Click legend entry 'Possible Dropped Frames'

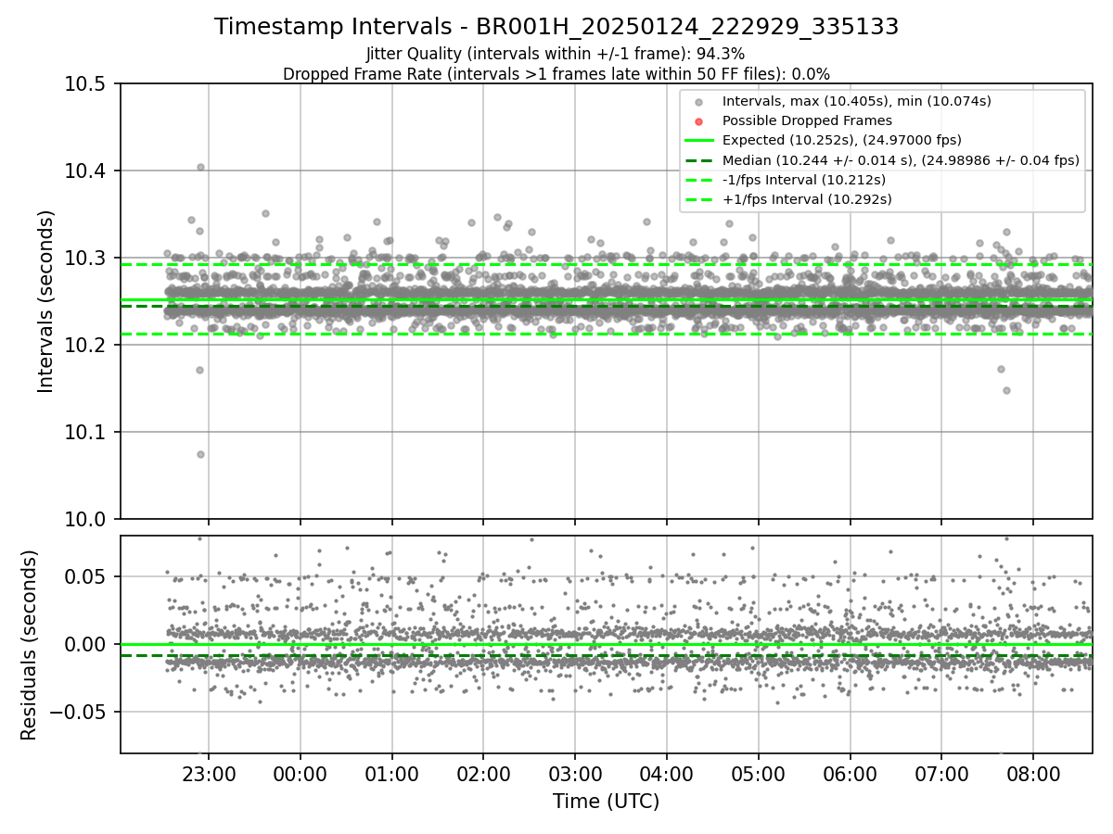(x=807, y=121)
